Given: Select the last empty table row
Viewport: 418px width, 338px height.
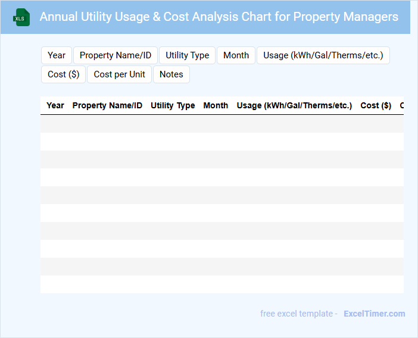Looking at the screenshot, I should [222, 284].
